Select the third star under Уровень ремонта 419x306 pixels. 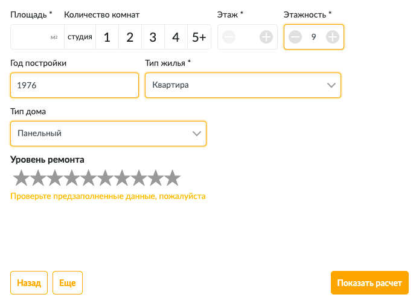coord(55,178)
